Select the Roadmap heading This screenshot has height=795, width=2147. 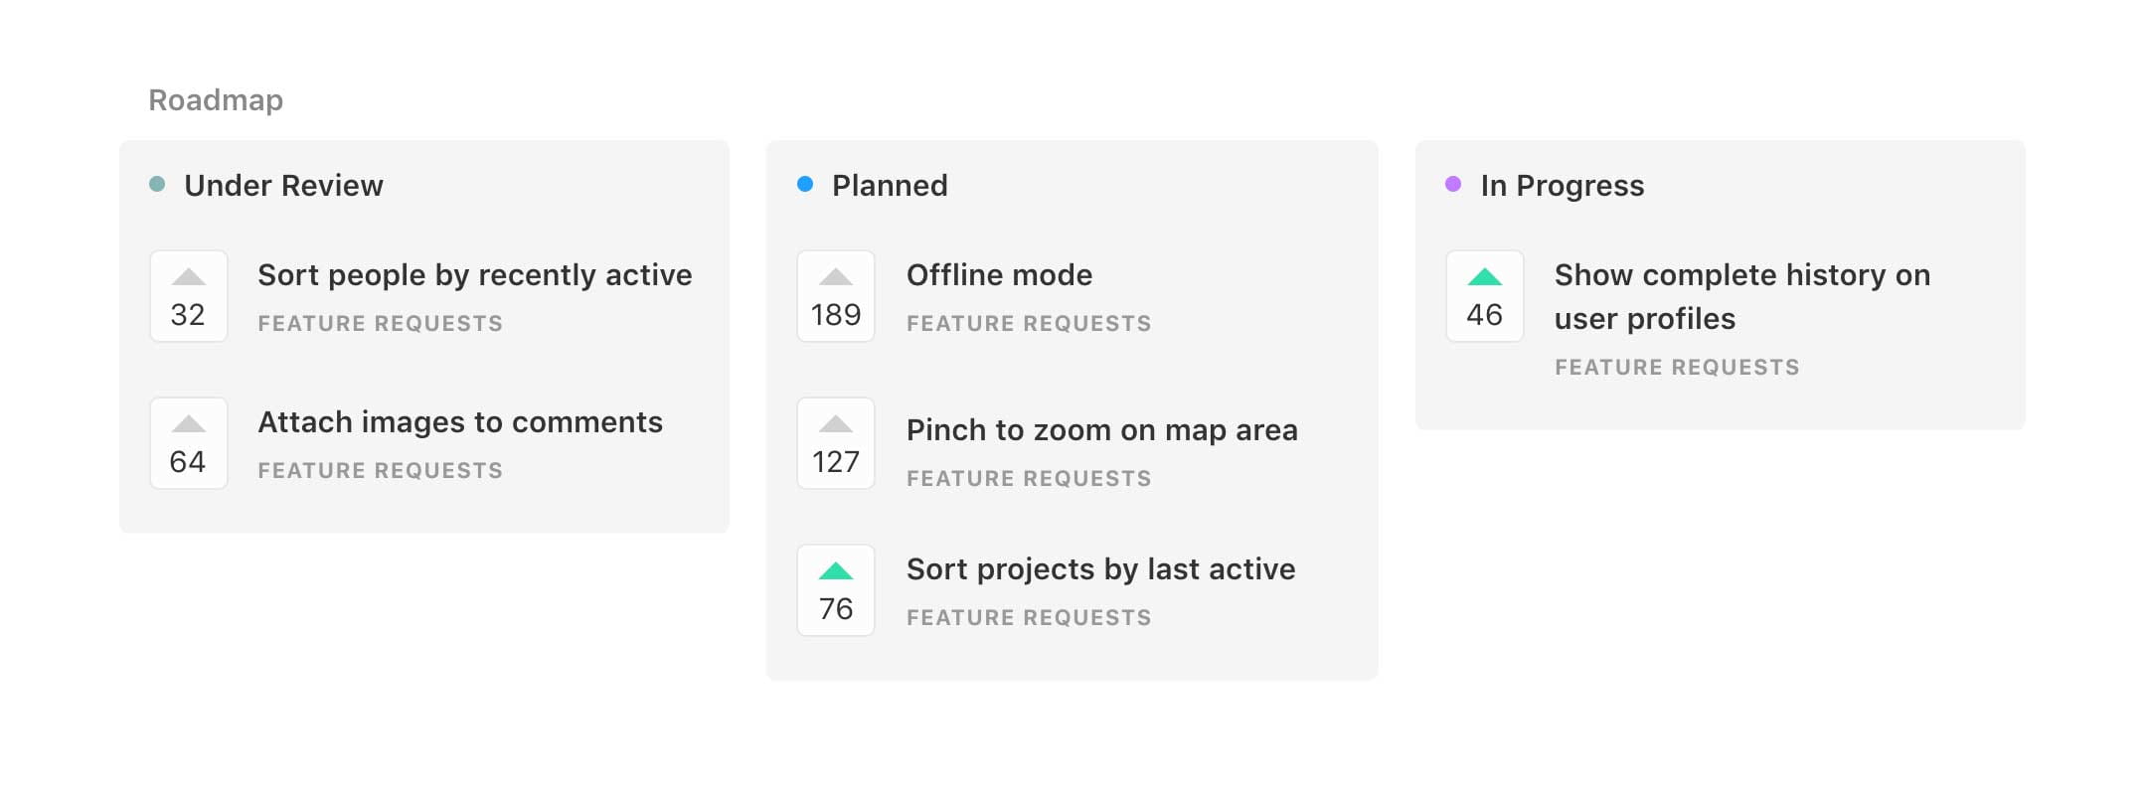(x=215, y=98)
